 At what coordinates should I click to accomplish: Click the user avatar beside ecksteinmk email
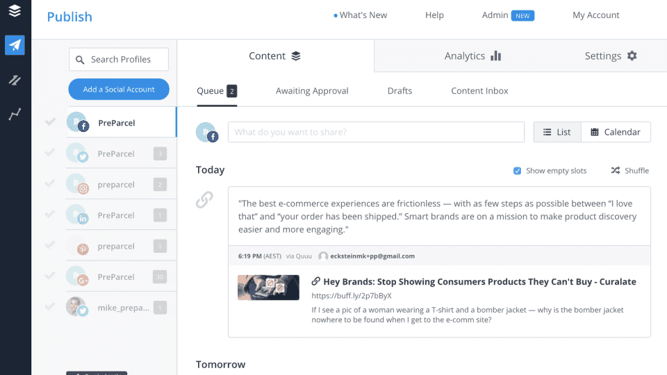tap(323, 256)
